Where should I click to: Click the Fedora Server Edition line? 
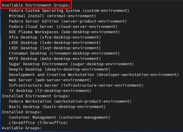[x=68, y=21]
